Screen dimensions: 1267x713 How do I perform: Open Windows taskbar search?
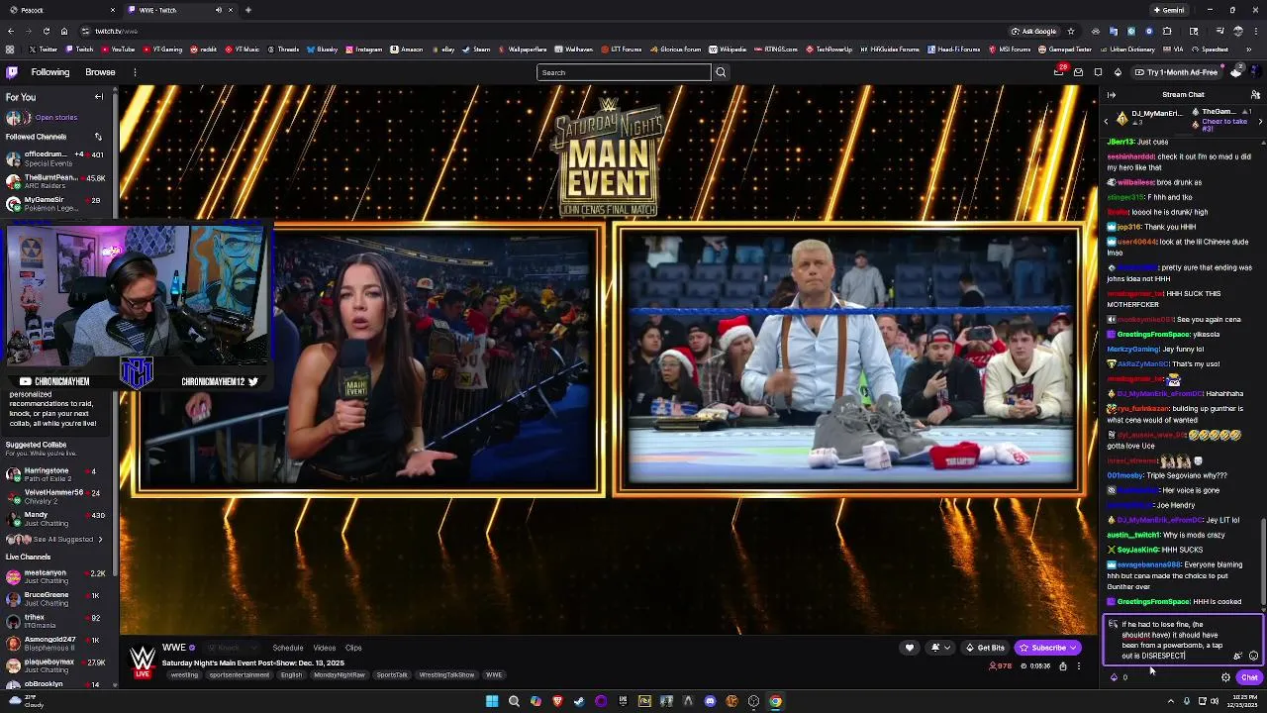pos(514,701)
